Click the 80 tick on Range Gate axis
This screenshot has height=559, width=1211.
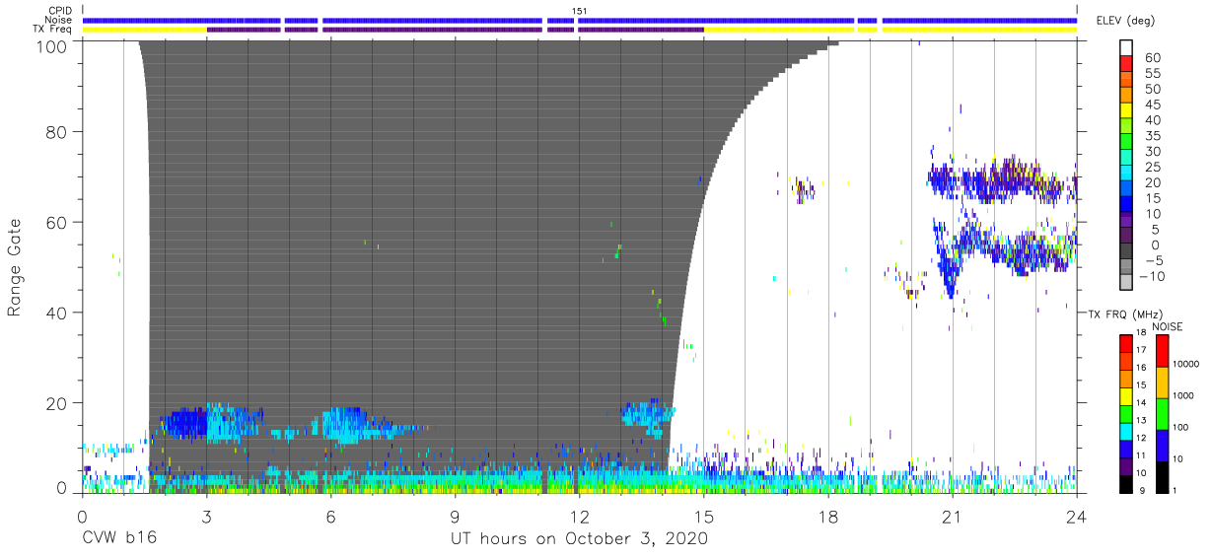tap(56, 132)
